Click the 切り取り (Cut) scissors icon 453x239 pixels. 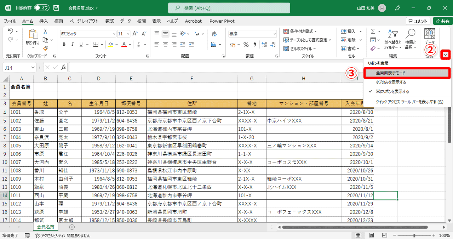[x=46, y=32]
